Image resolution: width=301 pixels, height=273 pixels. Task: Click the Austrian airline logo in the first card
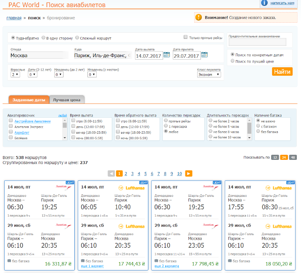pyautogui.click(x=63, y=187)
